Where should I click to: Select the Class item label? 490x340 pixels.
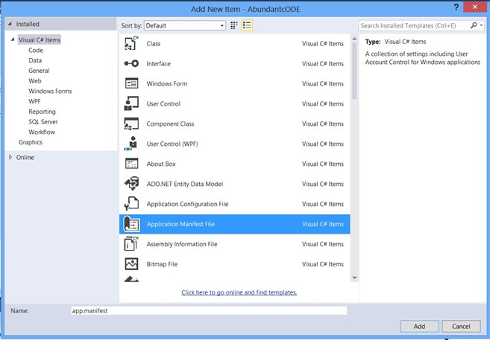point(154,44)
